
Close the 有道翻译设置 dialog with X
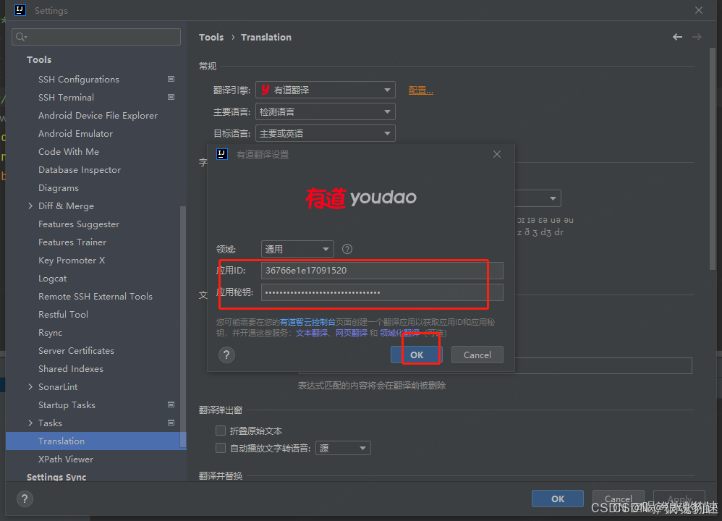coord(497,154)
